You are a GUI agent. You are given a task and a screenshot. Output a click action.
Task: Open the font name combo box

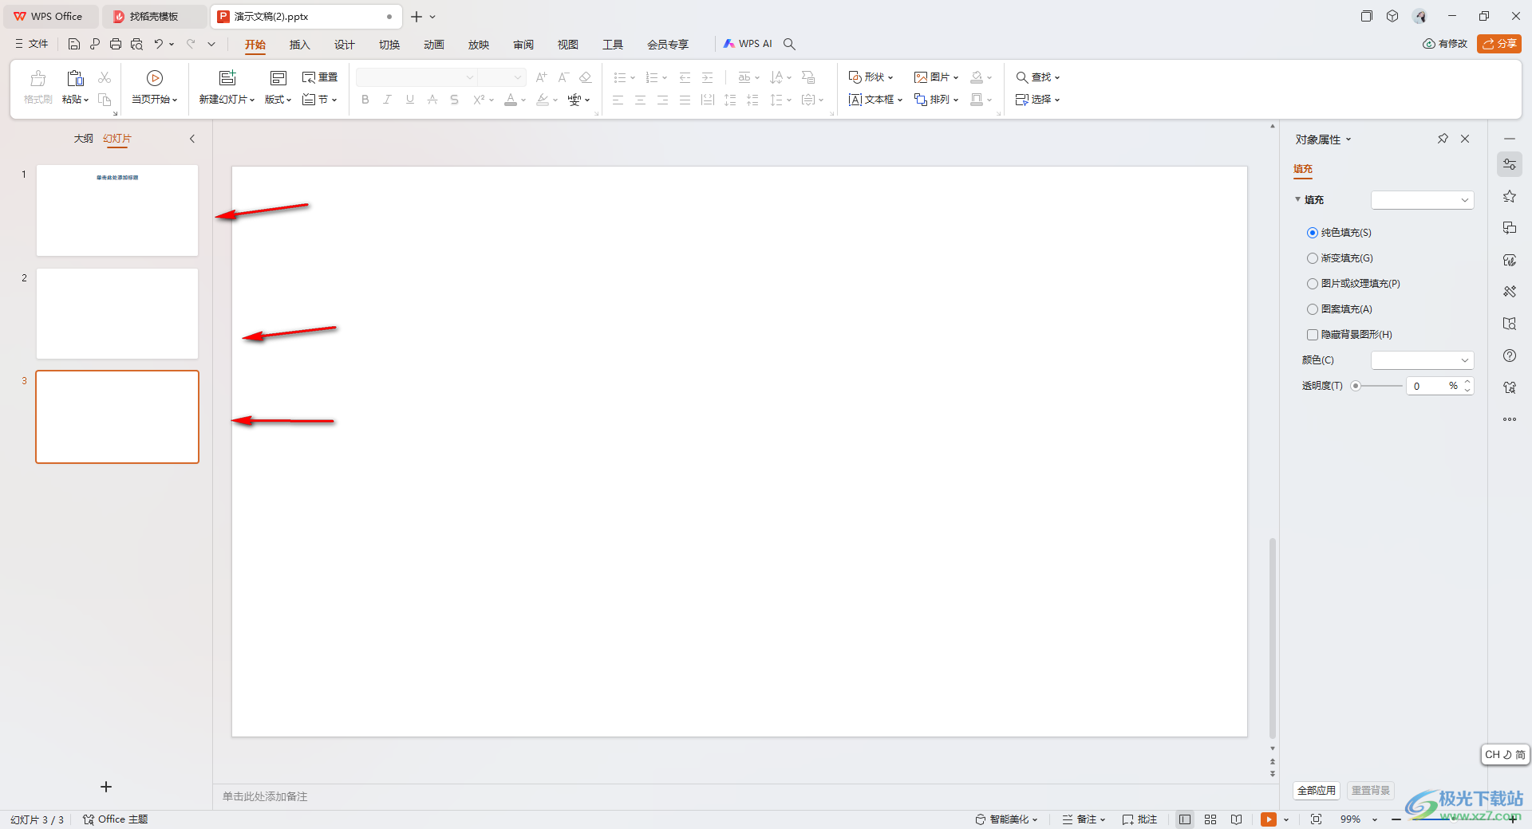click(x=416, y=77)
